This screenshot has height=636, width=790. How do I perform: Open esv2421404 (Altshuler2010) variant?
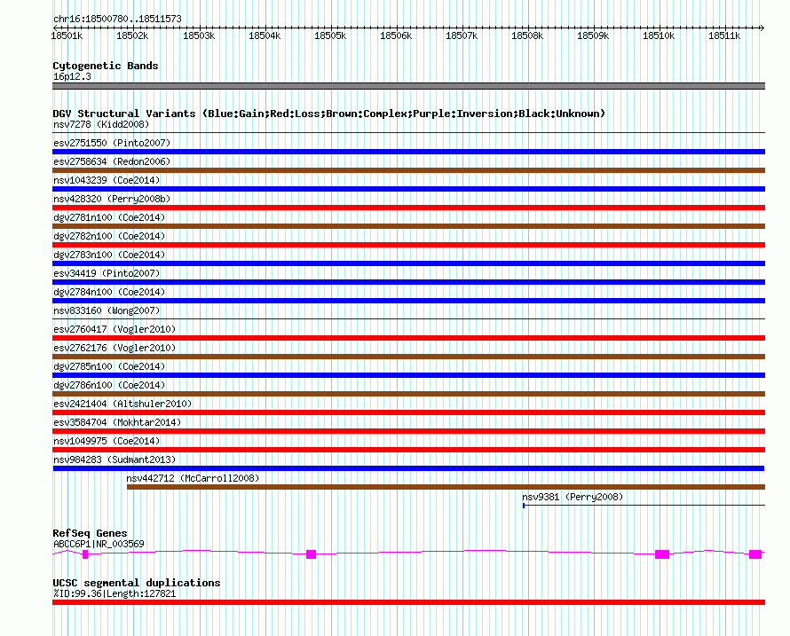(x=122, y=404)
